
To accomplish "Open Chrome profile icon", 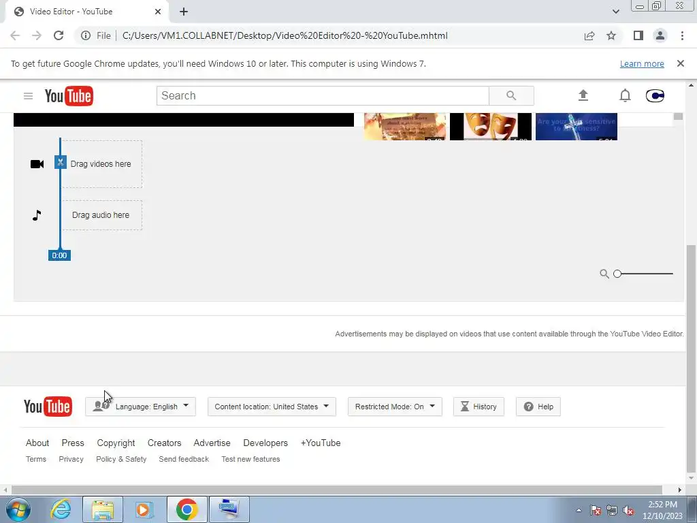I will (660, 35).
